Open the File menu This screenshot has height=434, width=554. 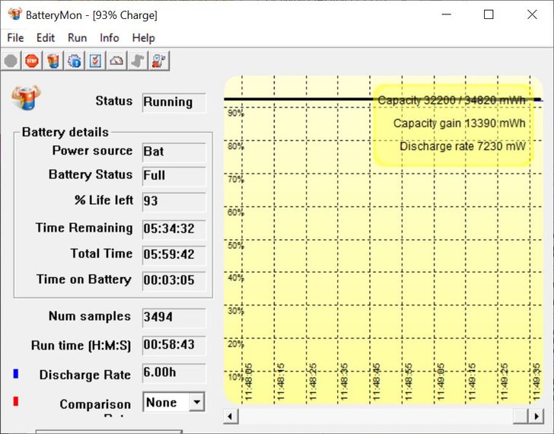[15, 37]
